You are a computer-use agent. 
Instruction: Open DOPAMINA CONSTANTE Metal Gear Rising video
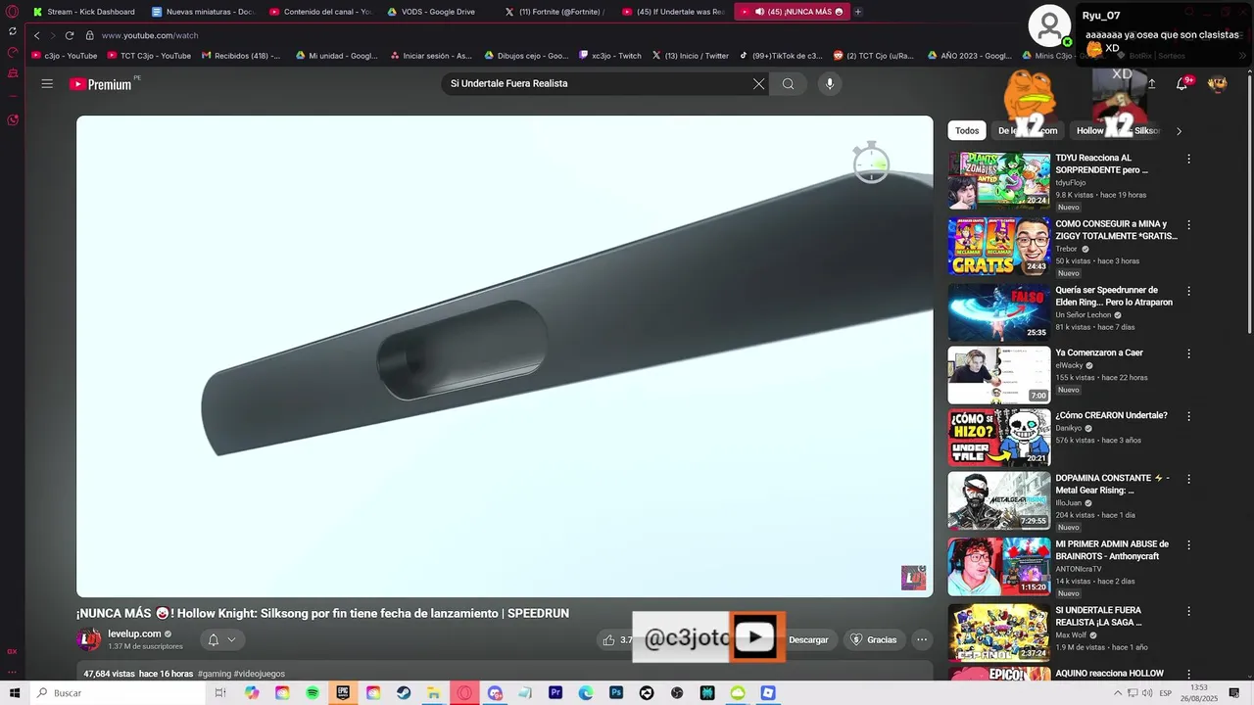(998, 500)
